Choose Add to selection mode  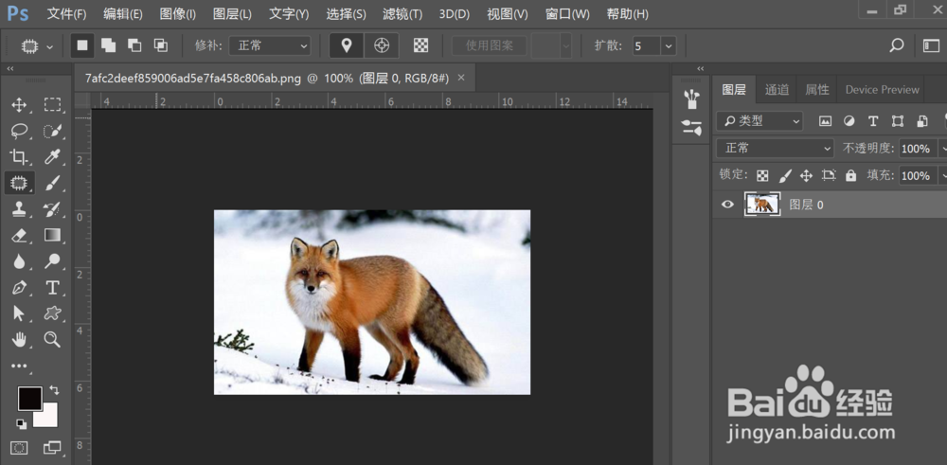[108, 45]
